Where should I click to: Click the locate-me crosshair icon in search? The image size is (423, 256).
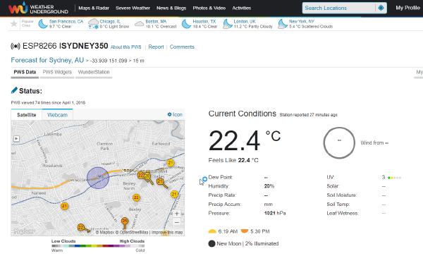tap(381, 8)
